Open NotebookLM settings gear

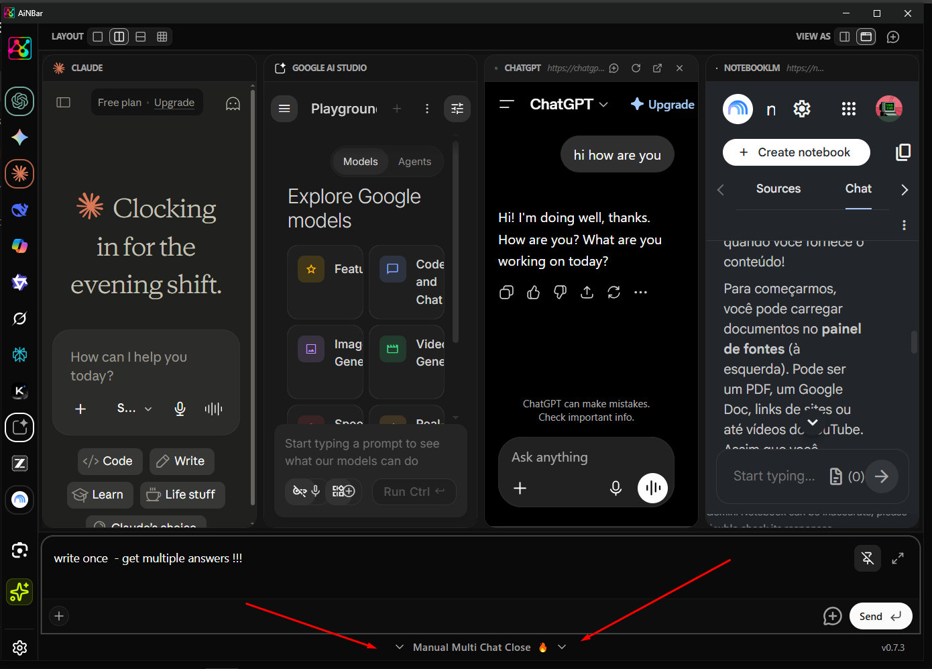point(802,109)
